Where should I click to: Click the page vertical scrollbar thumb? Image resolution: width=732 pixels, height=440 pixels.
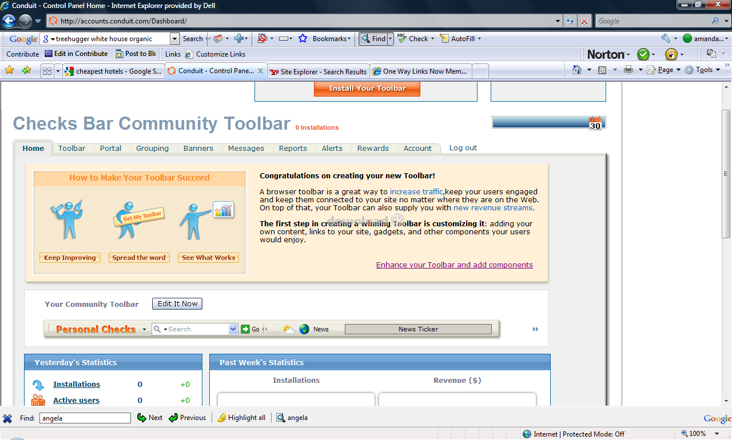pyautogui.click(x=727, y=173)
